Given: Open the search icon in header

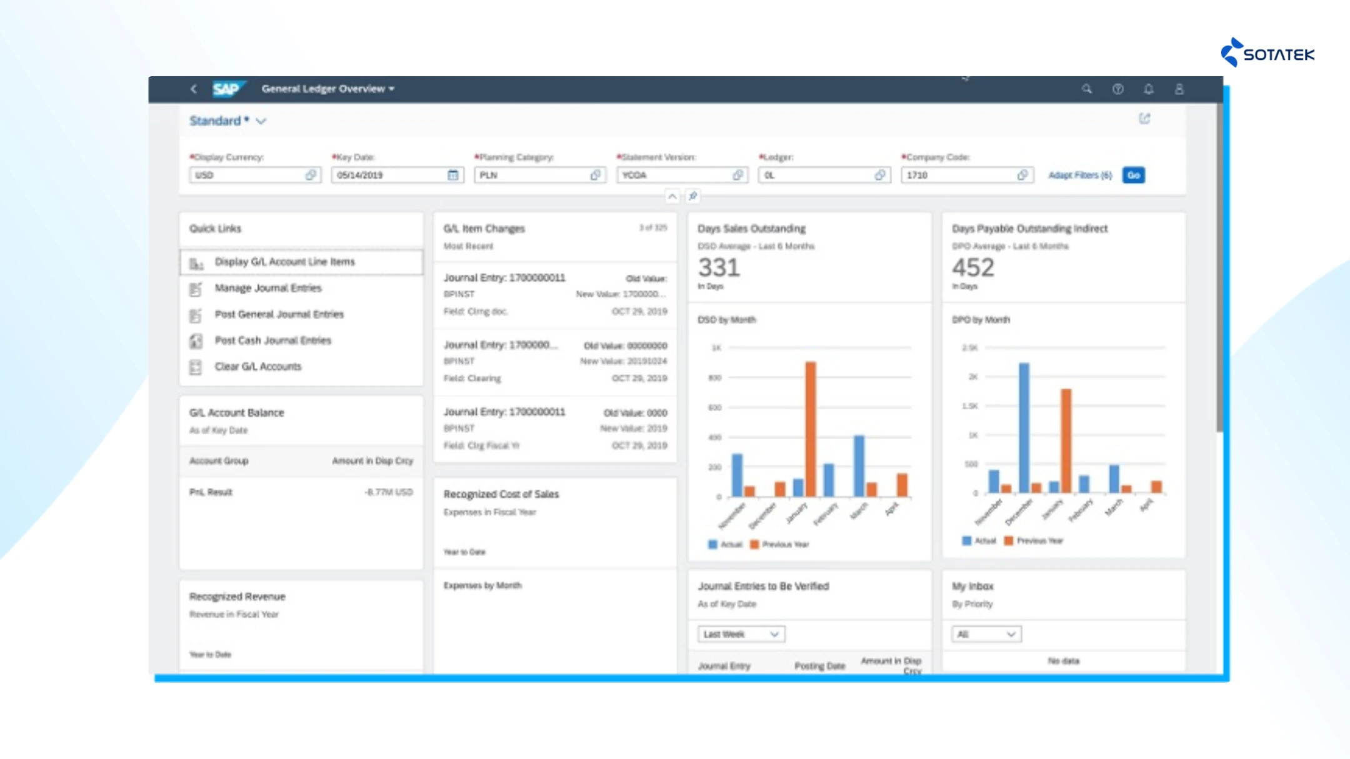Looking at the screenshot, I should 1087,89.
